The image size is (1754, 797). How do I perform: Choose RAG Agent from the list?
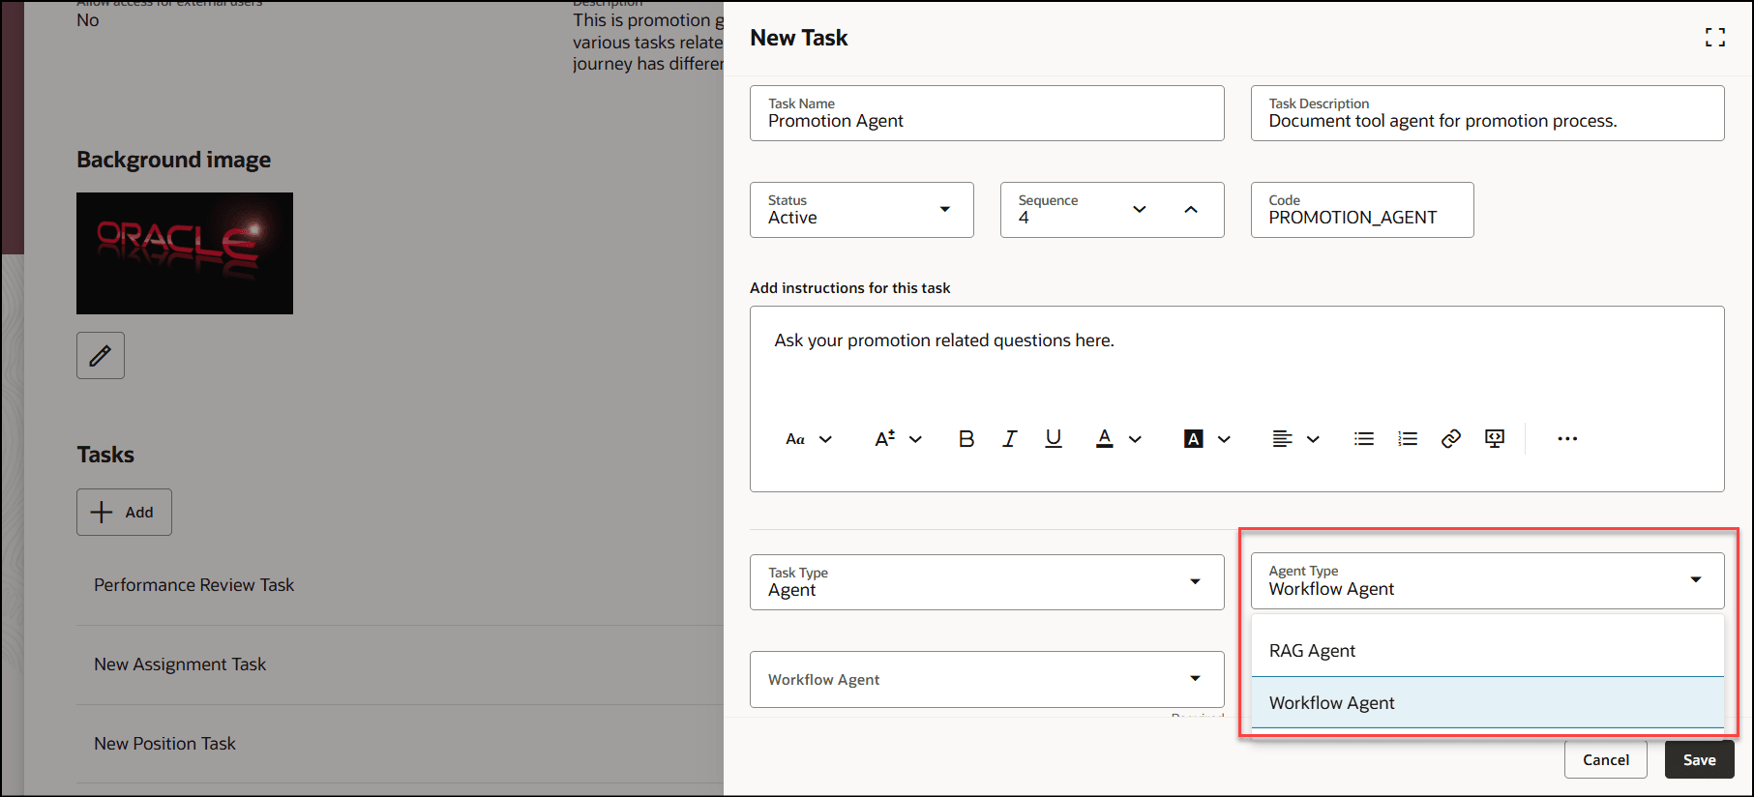1488,651
